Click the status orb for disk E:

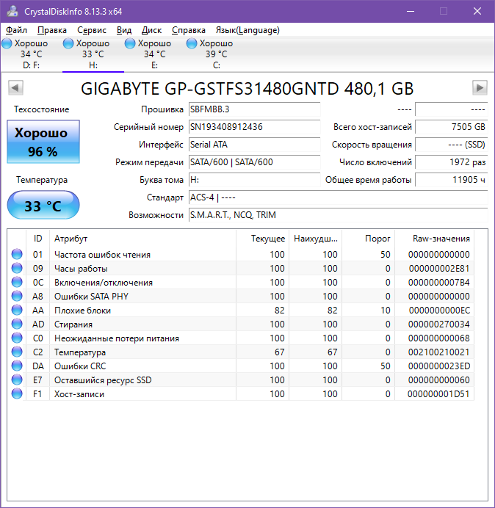coord(130,44)
